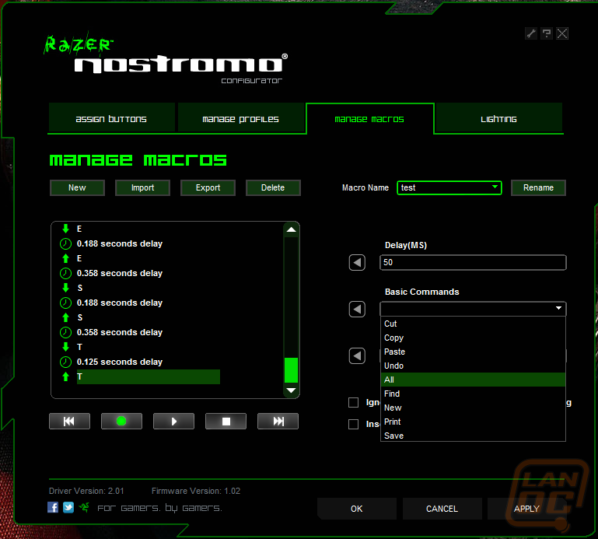The width and height of the screenshot is (598, 539).
Task: Switch to Lighting tab
Action: pyautogui.click(x=498, y=119)
